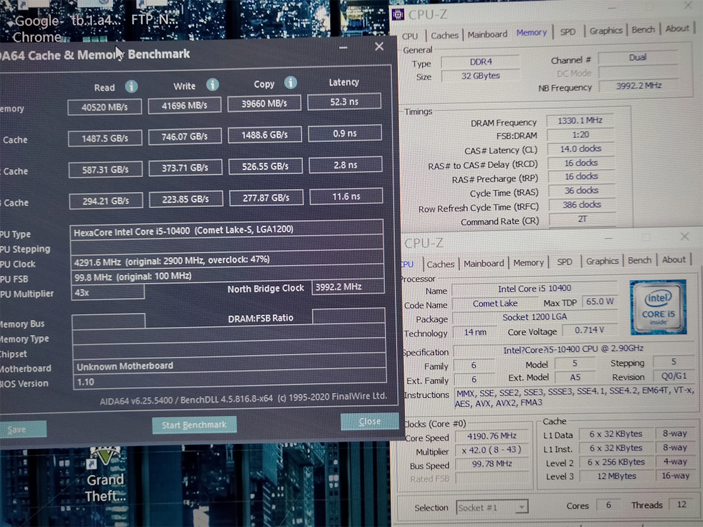Image resolution: width=703 pixels, height=527 pixels.
Task: Select the CPU tab in the lower CPU-Z window
Action: point(407,265)
